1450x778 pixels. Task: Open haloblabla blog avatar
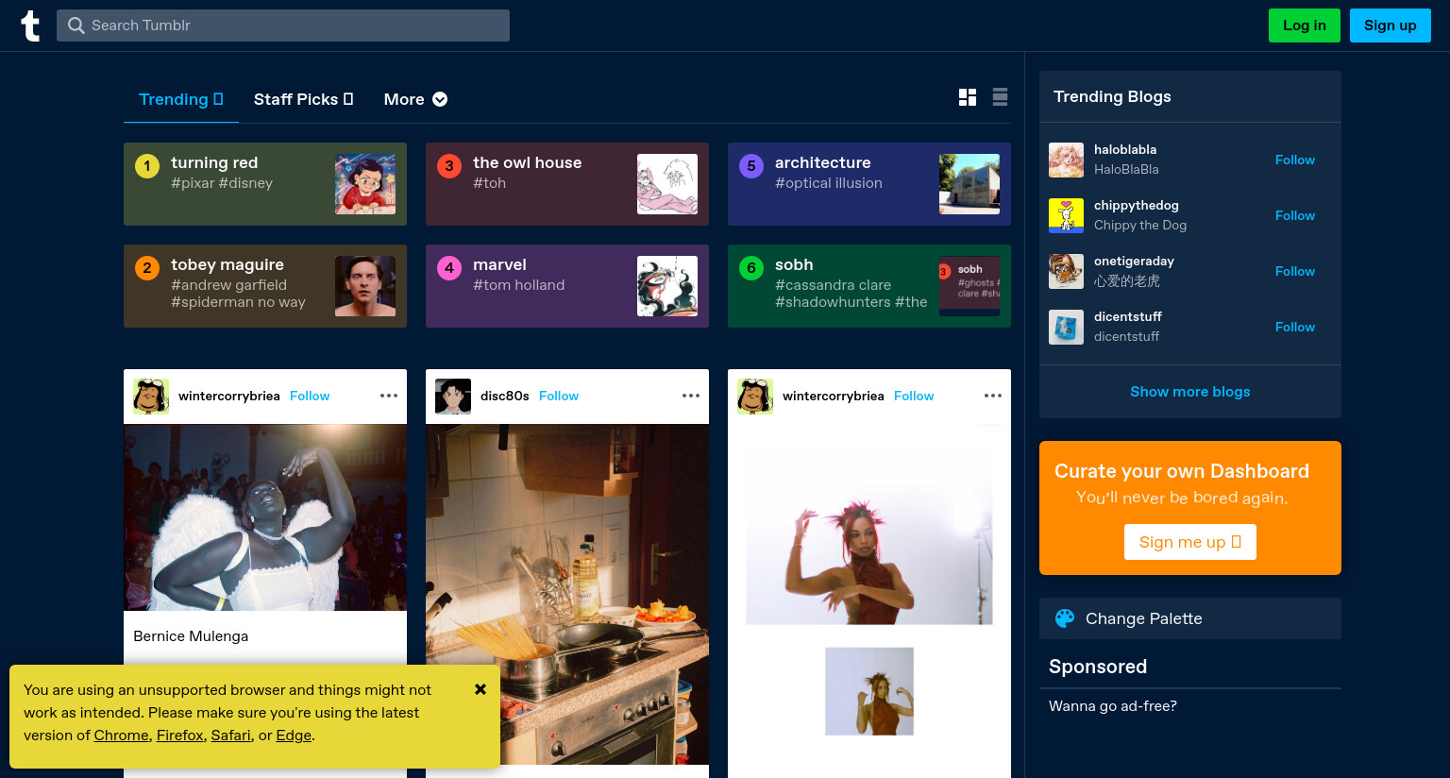click(x=1066, y=160)
